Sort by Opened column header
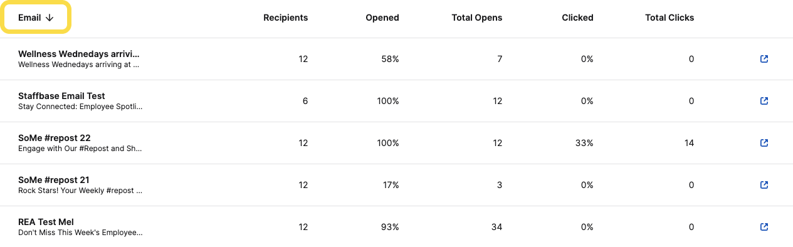 [382, 18]
